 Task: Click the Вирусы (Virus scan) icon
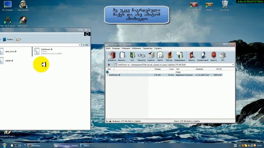[191, 56]
